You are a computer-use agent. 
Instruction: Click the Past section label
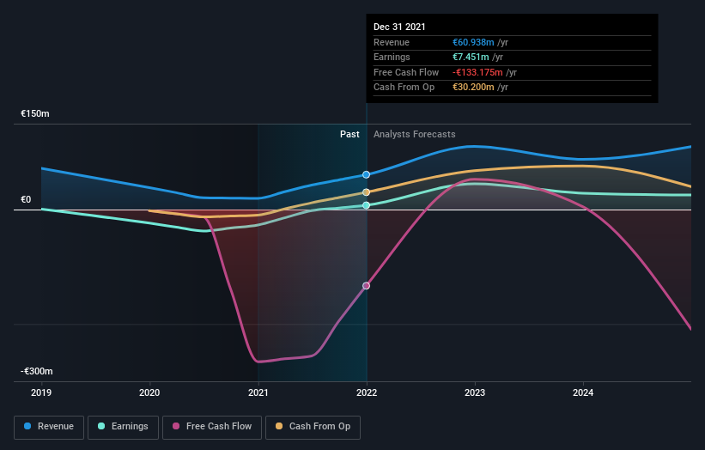349,134
